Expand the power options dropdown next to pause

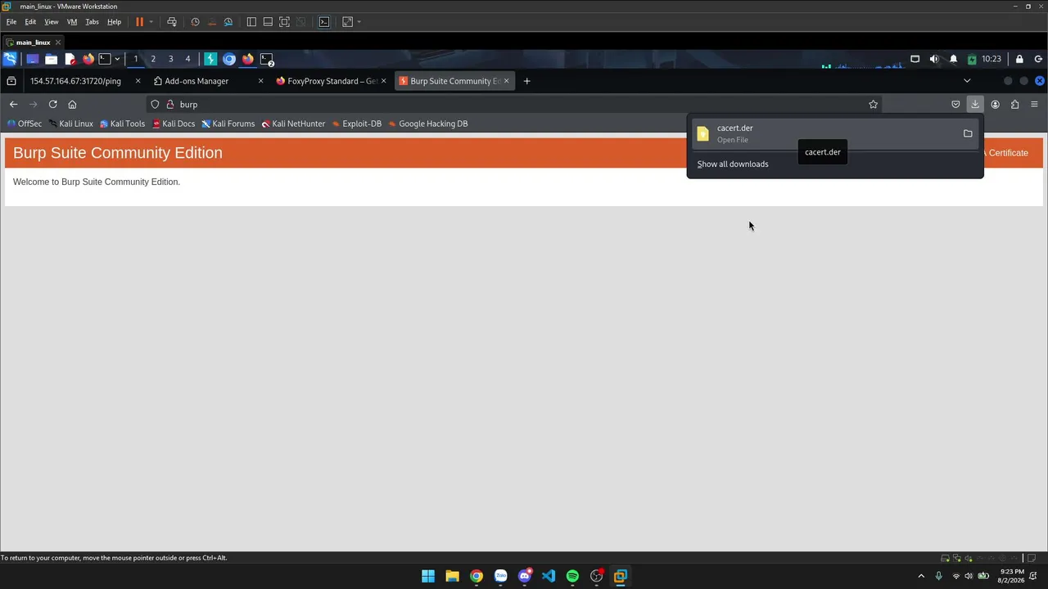(x=151, y=22)
